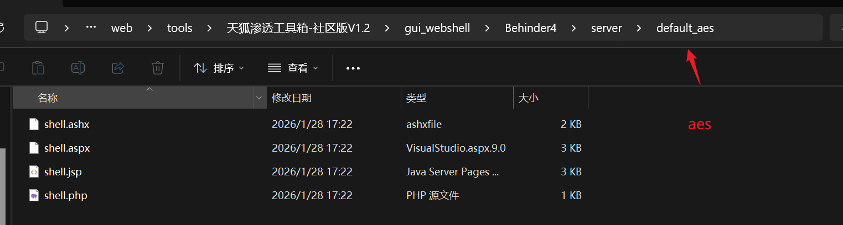Click the Delete trash can icon
This screenshot has width=843, height=225.
[x=158, y=68]
